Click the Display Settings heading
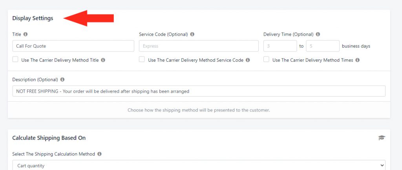Viewport: 402px width, 170px height. point(33,18)
